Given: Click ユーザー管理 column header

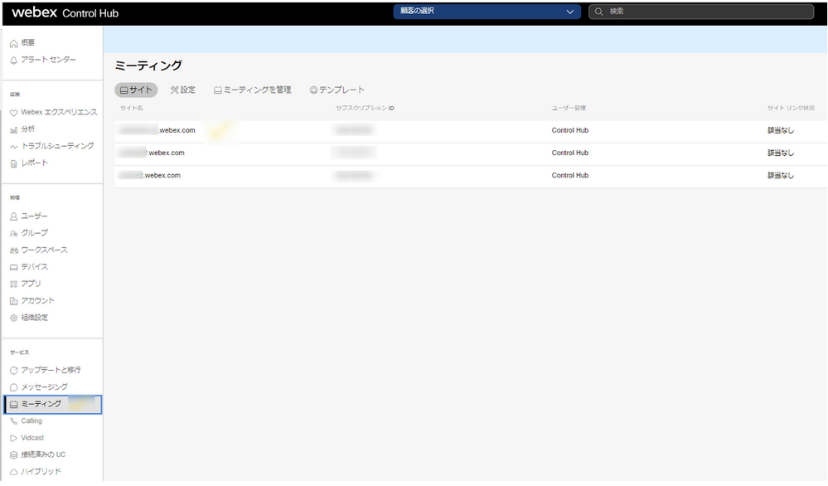Looking at the screenshot, I should coord(569,109).
